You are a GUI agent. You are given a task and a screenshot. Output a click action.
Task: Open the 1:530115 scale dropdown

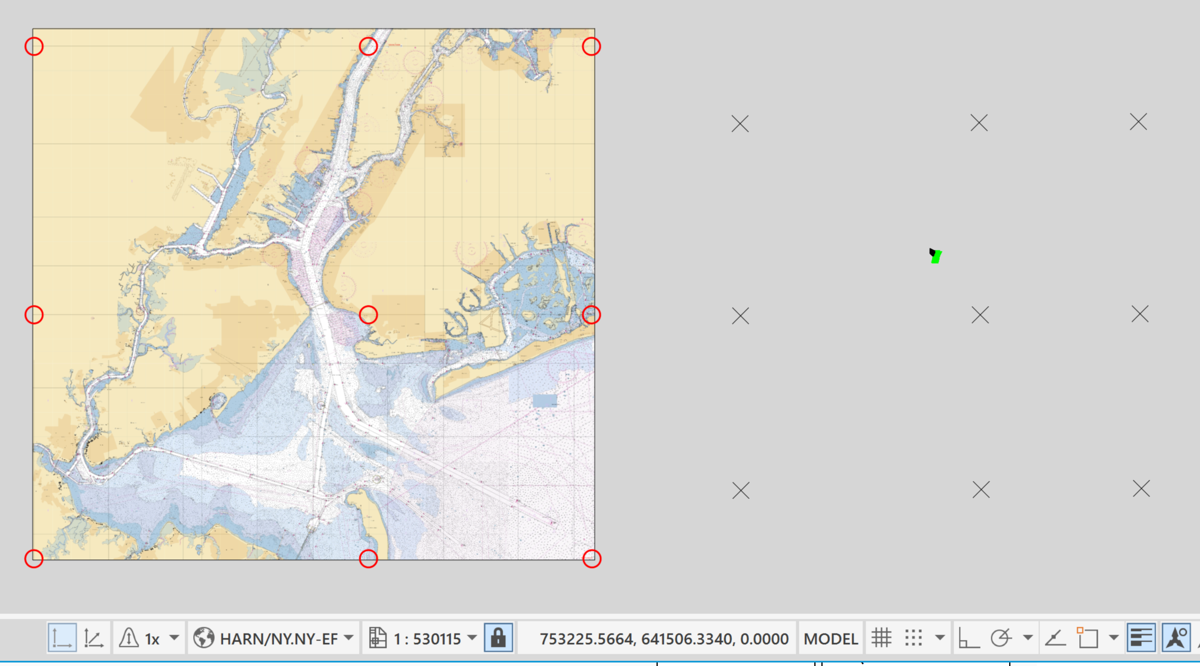(x=471, y=638)
